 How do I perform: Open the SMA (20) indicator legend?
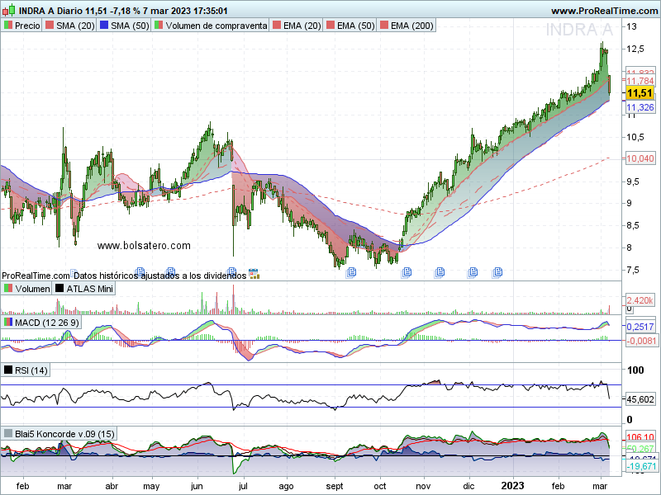pos(70,26)
